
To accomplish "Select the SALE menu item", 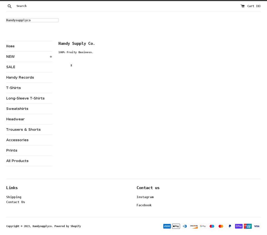I will coord(11,67).
